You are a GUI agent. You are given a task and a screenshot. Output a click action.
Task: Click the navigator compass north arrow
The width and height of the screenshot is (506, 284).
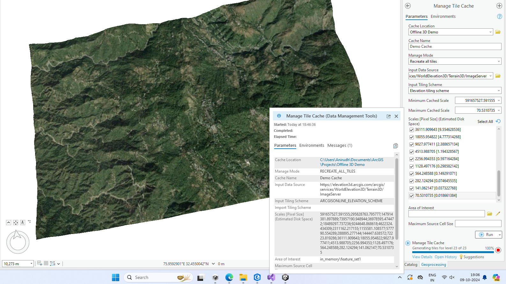(x=17, y=235)
